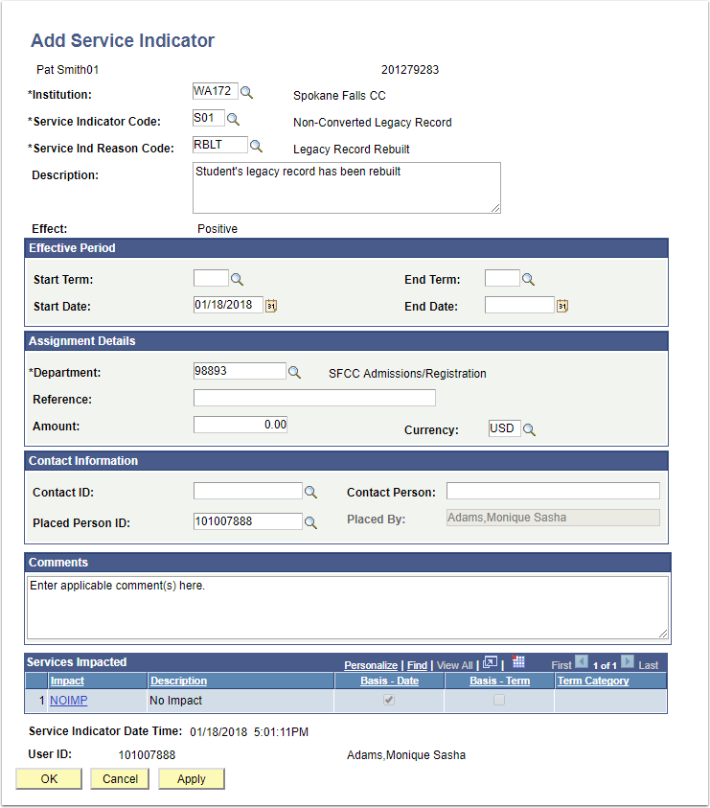Open Placed Person ID lookup

[310, 522]
